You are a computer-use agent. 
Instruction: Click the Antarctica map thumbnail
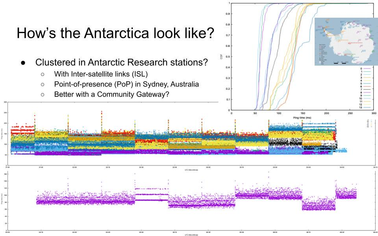click(x=346, y=41)
